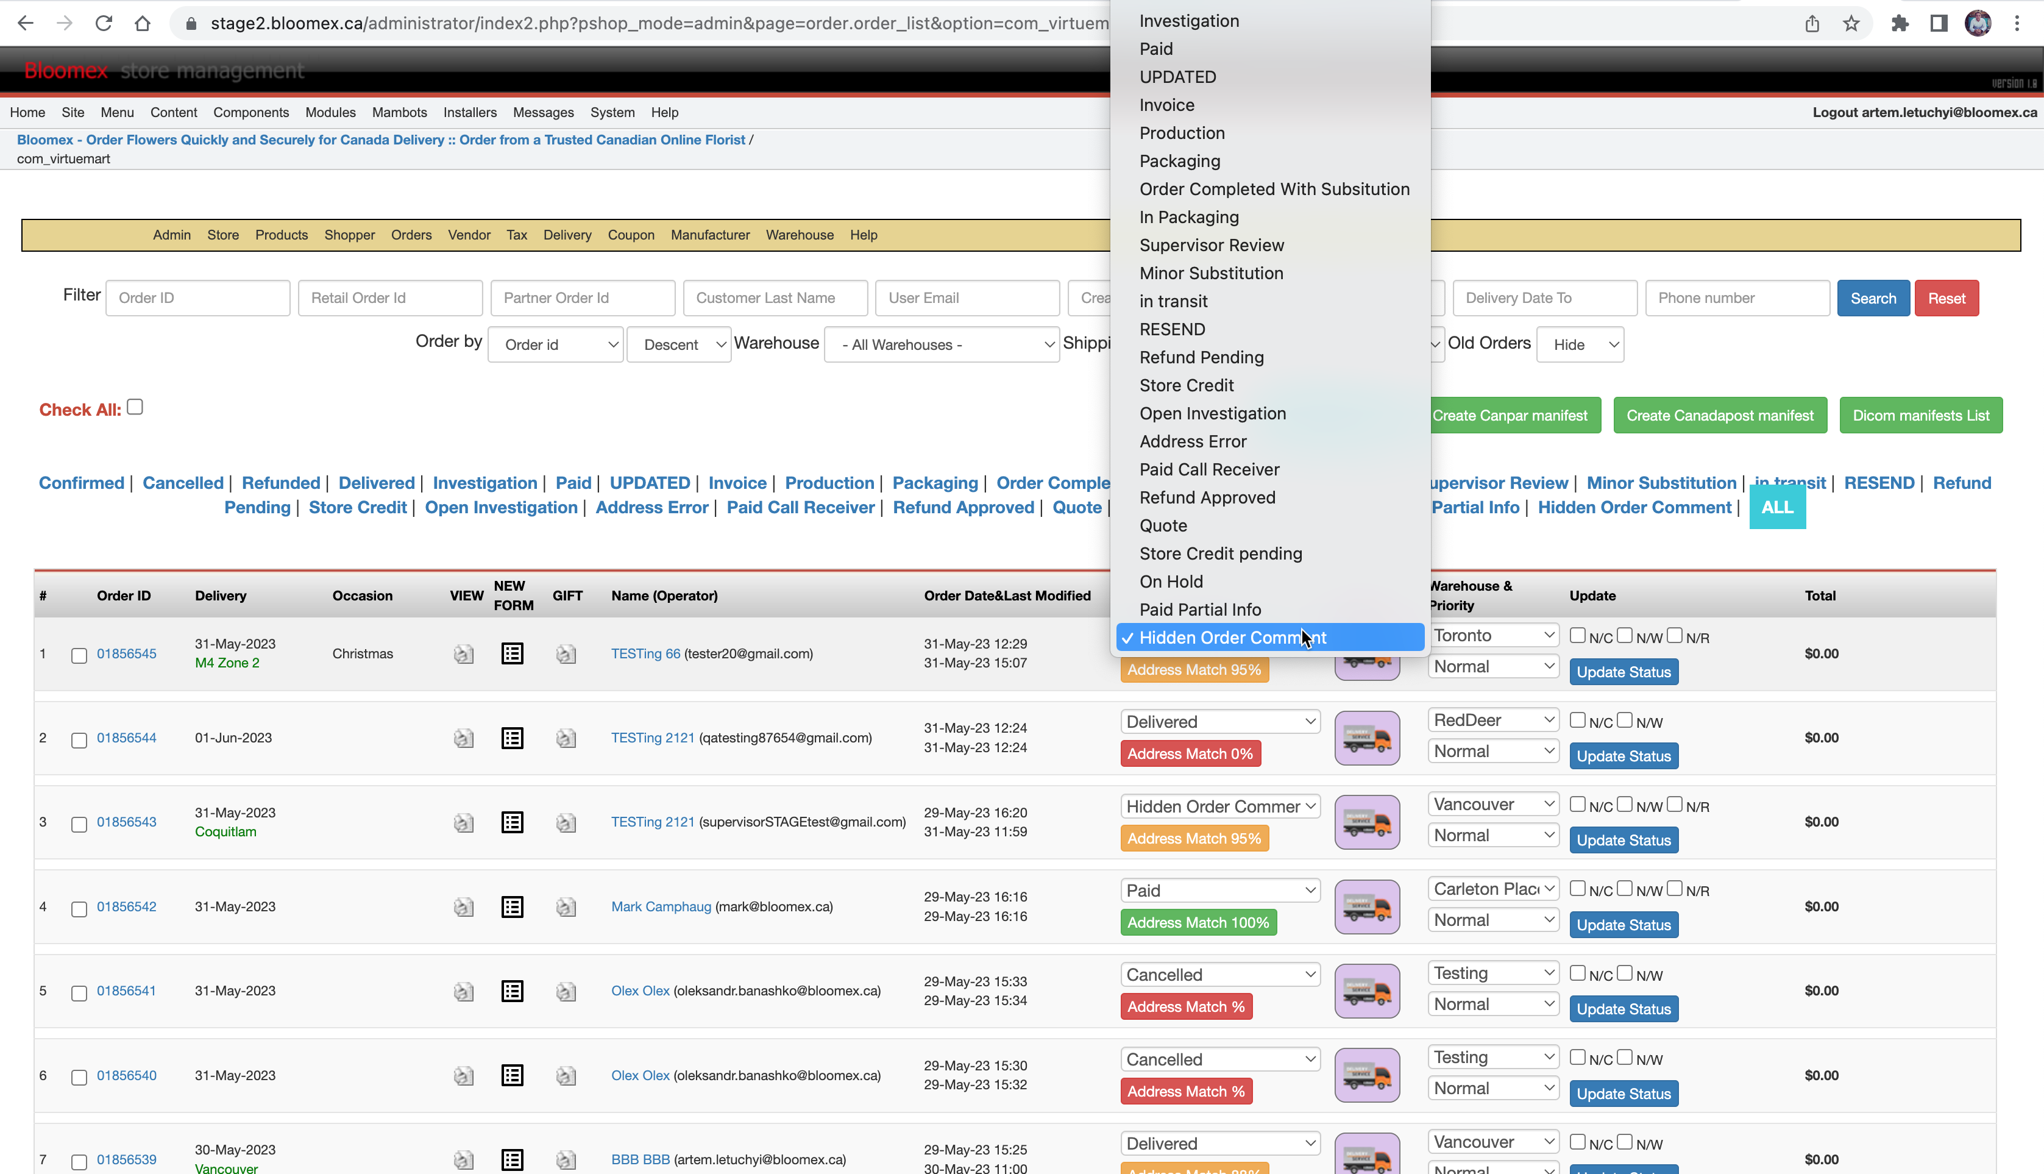
Task: Reload page with browser refresh icon
Action: coord(103,23)
